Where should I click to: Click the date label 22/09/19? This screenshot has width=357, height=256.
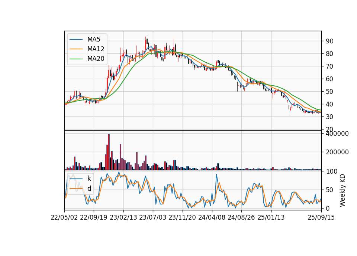94,217
